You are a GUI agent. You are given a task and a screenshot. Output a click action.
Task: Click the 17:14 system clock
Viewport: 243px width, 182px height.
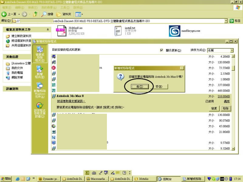click(x=237, y=179)
